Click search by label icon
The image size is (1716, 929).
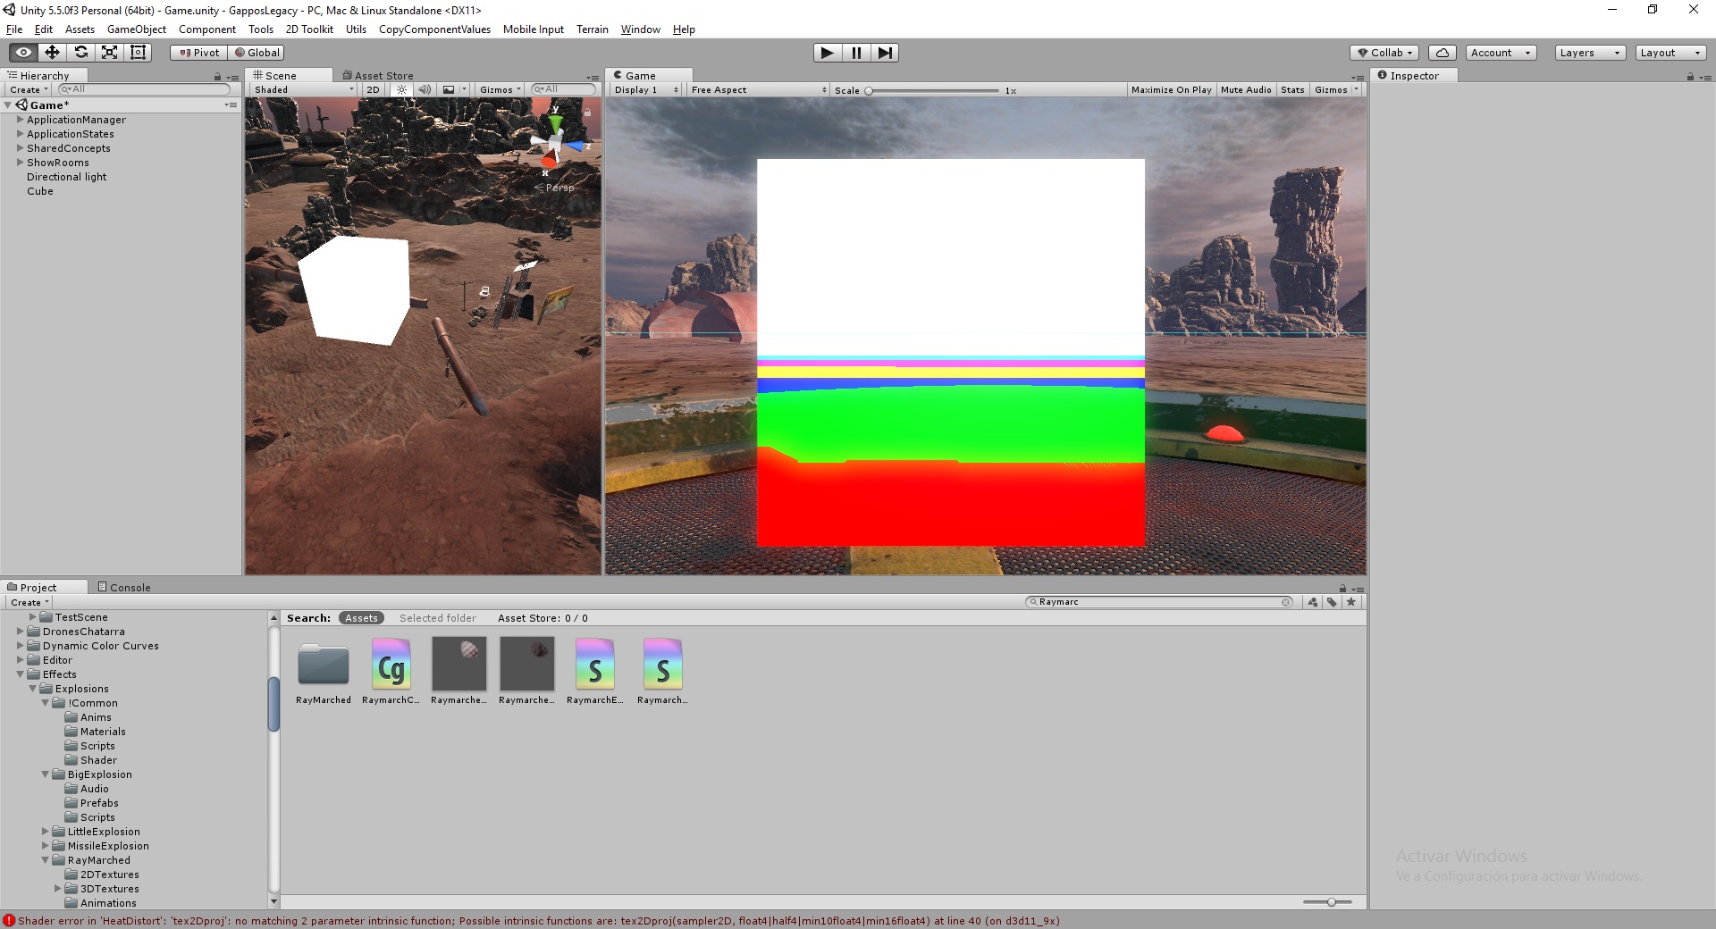(1332, 602)
